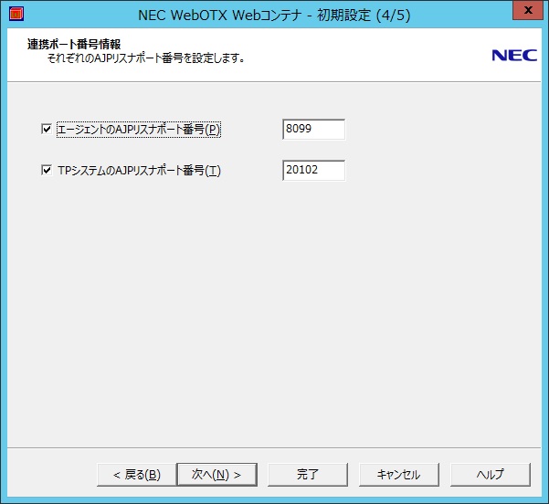Click the エージェントのAJPリスナポート番号(P) label text
549x504 pixels.
tap(139, 130)
